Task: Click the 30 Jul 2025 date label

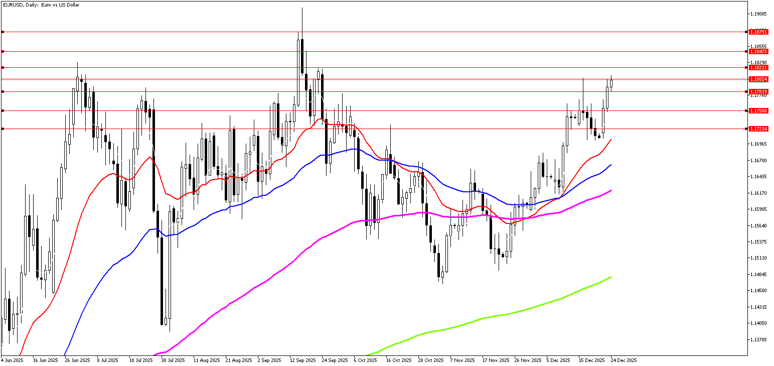Action: click(x=173, y=360)
